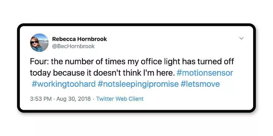Viewport: 273px width, 136px height.
Task: Click Rebecca Hornbrook's profile avatar
Action: [x=40, y=42]
